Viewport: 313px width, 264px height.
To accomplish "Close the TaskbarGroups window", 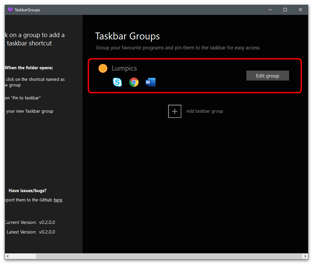I will (x=300, y=10).
